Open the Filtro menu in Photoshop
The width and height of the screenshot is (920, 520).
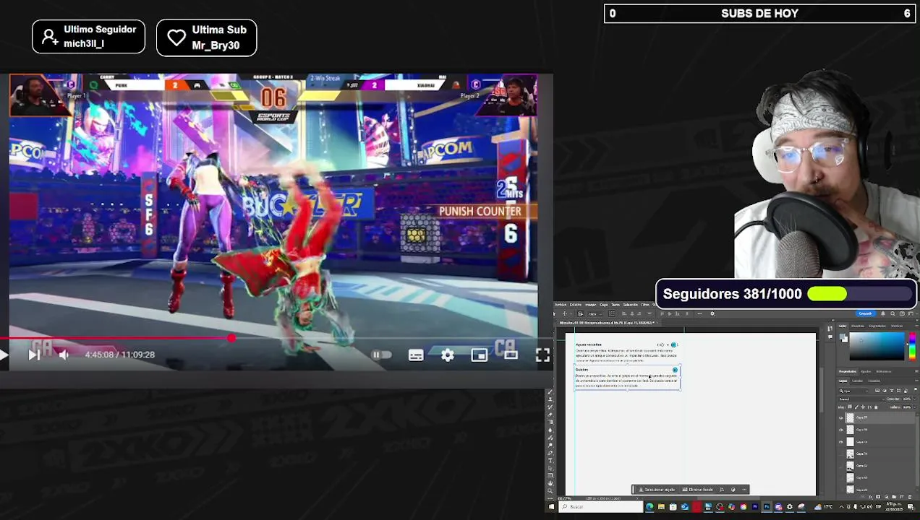[x=645, y=304]
